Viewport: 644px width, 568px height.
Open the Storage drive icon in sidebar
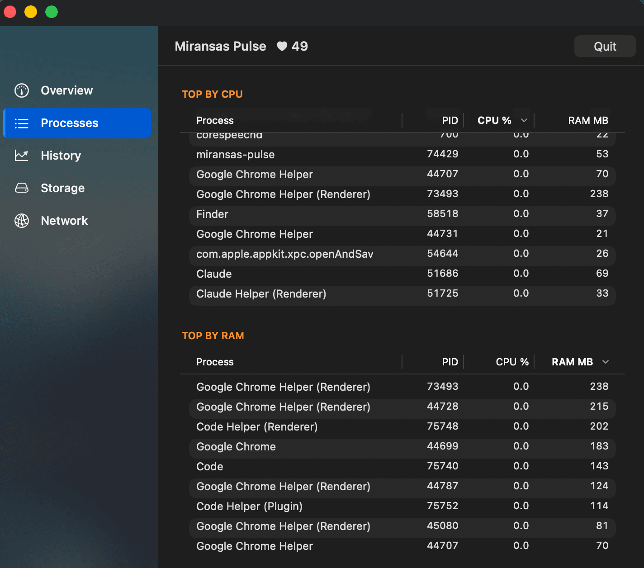click(x=22, y=188)
